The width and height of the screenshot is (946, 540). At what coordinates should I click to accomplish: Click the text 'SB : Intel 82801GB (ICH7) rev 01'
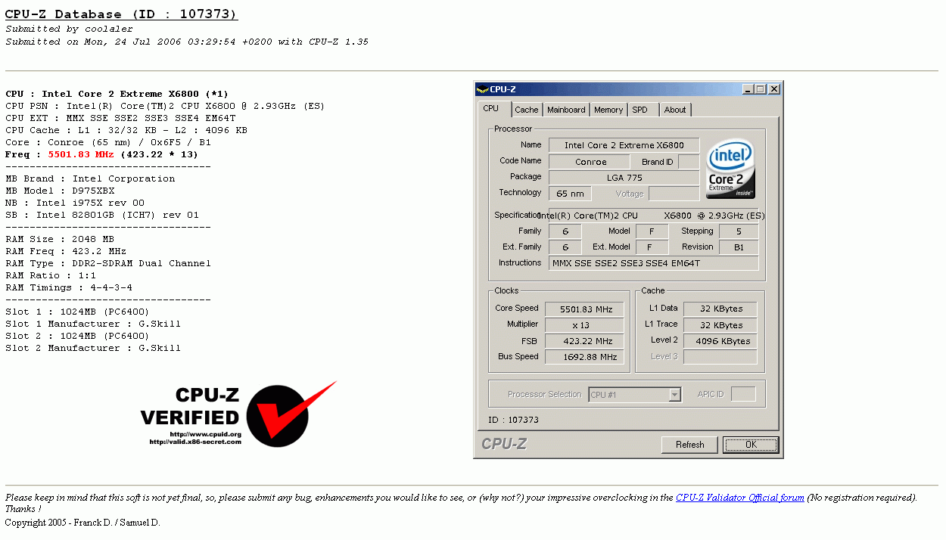tap(102, 215)
